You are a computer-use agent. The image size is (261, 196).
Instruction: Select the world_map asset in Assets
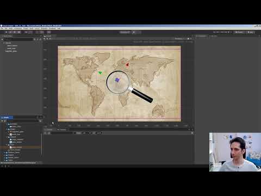coord(15,134)
